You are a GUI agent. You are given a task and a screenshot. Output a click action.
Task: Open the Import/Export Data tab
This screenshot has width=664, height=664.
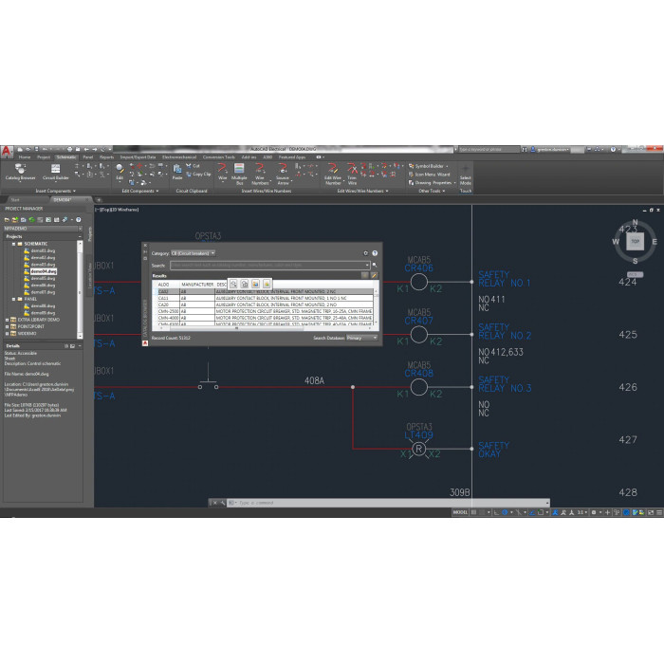[x=138, y=157]
